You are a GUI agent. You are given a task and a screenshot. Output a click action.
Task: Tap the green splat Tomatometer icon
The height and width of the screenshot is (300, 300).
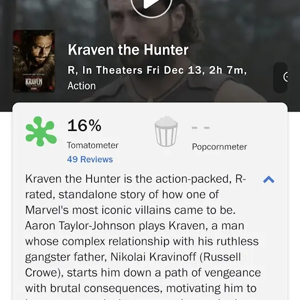[x=41, y=131]
